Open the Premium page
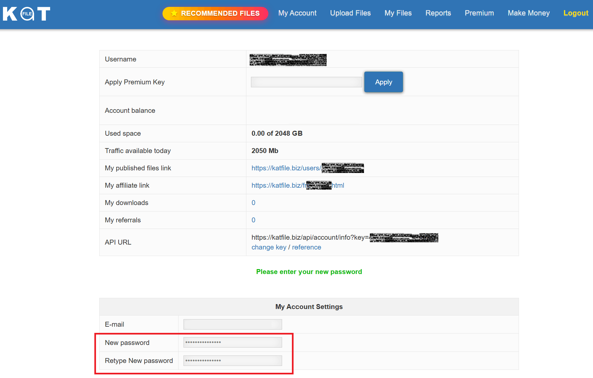 [x=479, y=13]
